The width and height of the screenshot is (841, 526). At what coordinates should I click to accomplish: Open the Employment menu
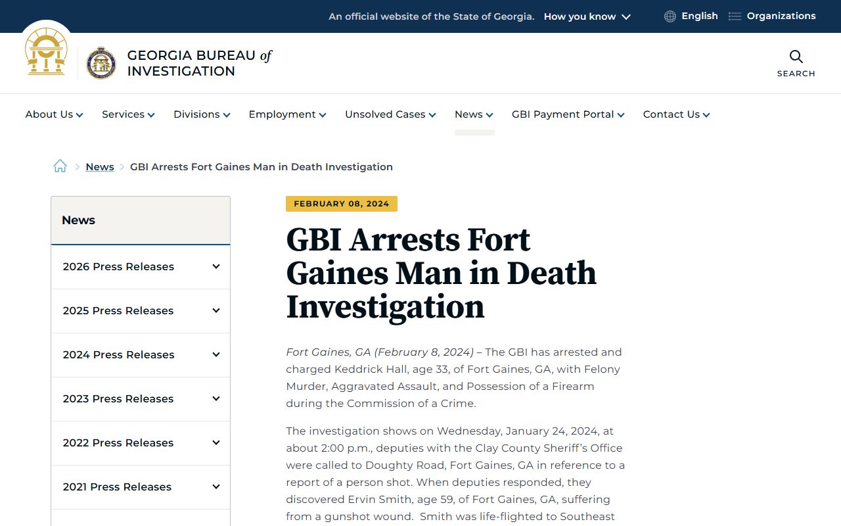pos(288,114)
